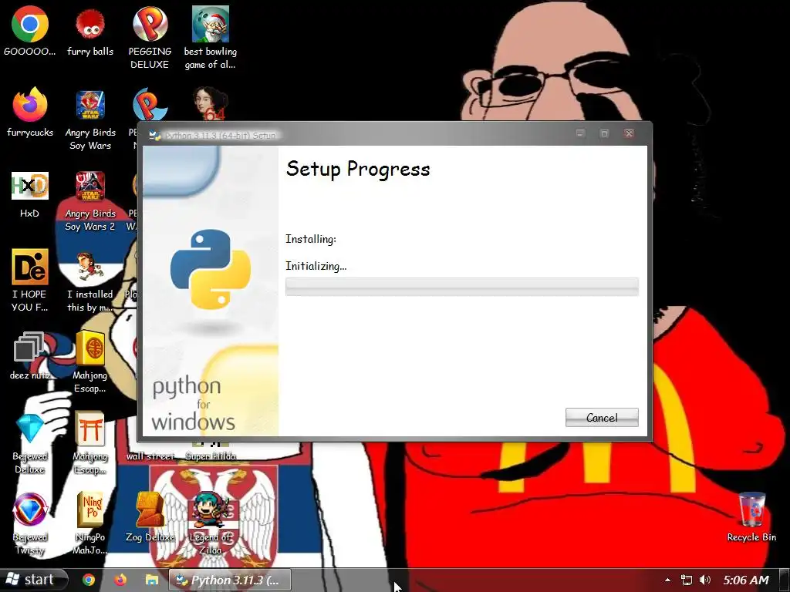Open the start menu
790x592 pixels.
[x=33, y=580]
